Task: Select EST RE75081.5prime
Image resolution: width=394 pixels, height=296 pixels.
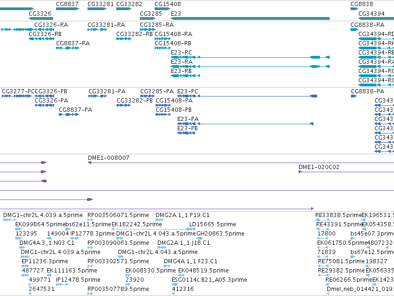Action: click(x=323, y=266)
